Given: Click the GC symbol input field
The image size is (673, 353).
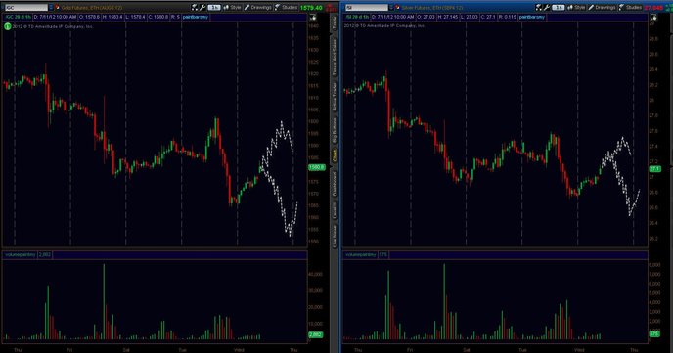Looking at the screenshot, I should click(26, 7).
